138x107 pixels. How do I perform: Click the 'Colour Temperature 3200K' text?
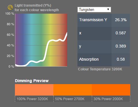[x=100, y=69]
